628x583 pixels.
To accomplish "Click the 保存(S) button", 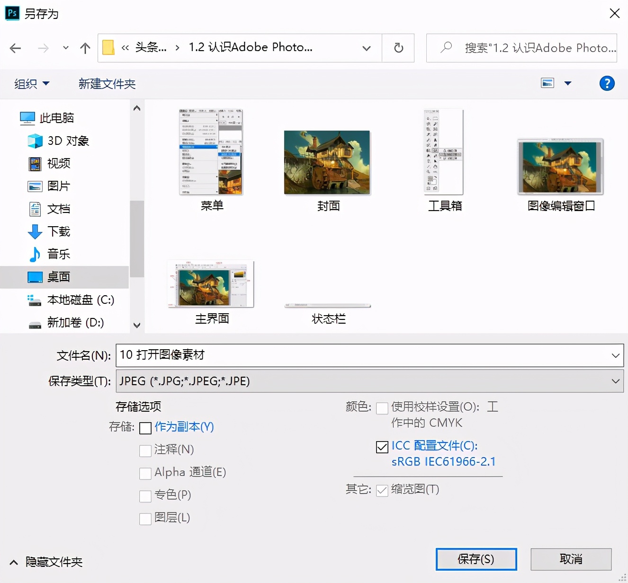I will [475, 559].
